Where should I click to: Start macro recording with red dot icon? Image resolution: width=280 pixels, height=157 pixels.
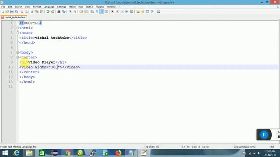click(113, 12)
